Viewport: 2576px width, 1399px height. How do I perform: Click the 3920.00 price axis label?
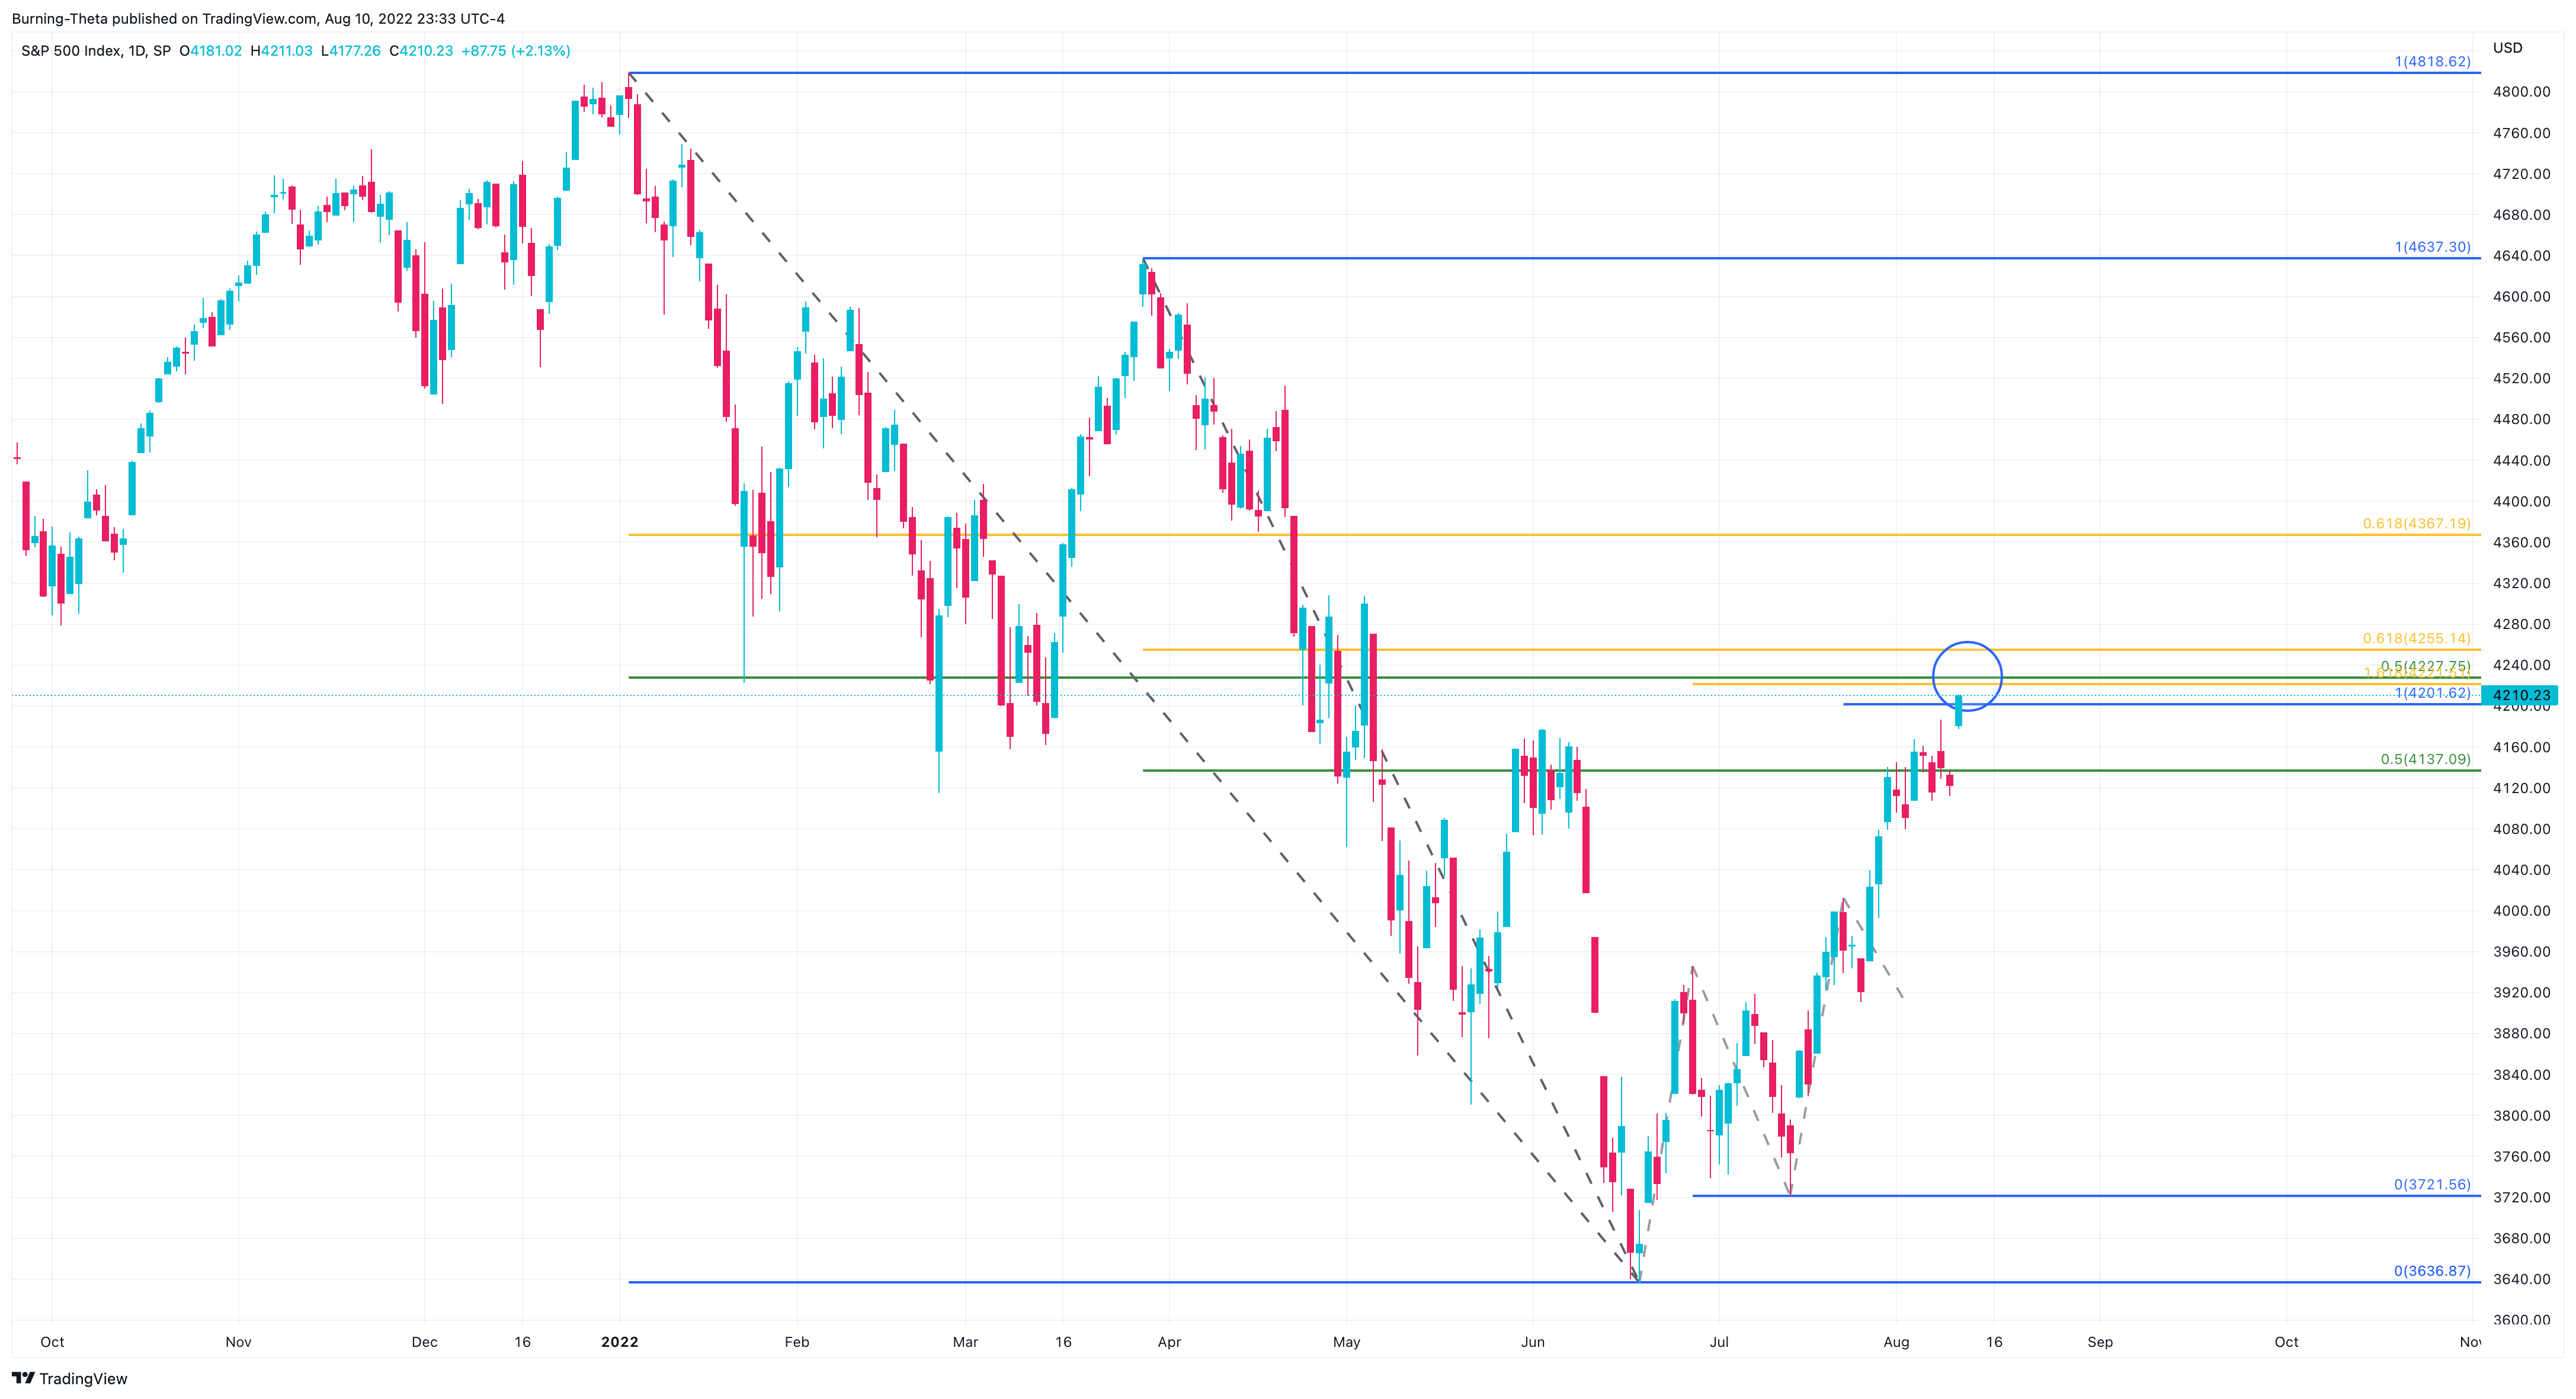click(2521, 992)
